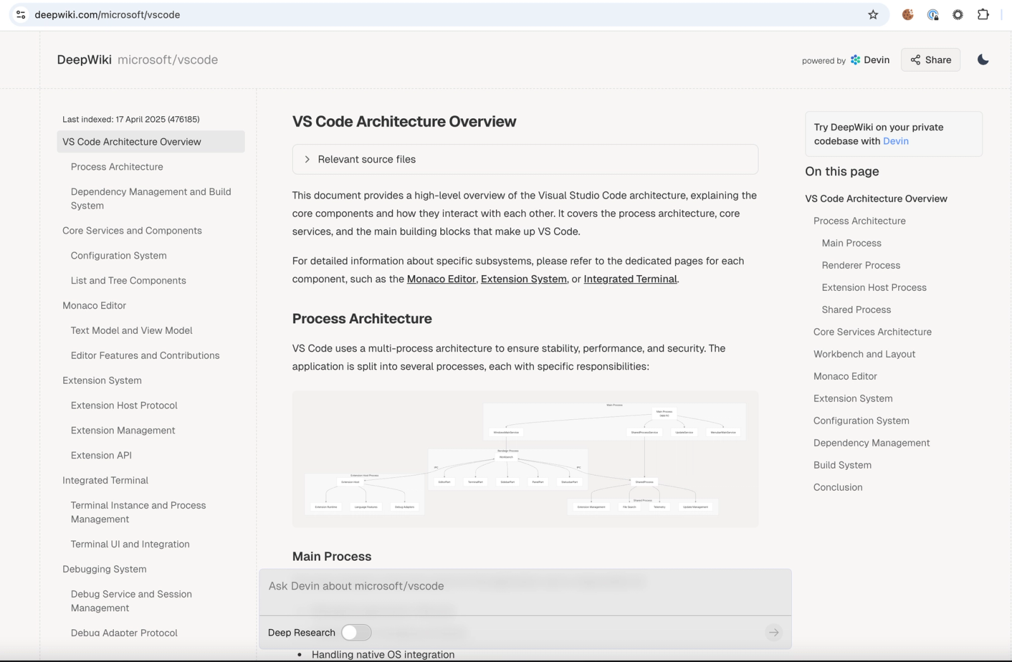The image size is (1012, 662).
Task: Jump to Configuration System in On this page
Action: (x=861, y=420)
